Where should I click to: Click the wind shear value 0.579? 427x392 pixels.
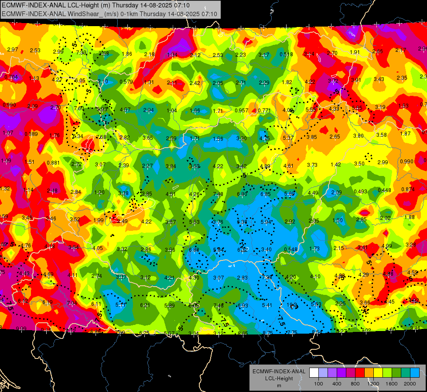coord(126,81)
